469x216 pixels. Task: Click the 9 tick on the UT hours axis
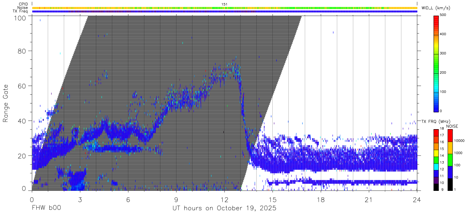click(176, 200)
